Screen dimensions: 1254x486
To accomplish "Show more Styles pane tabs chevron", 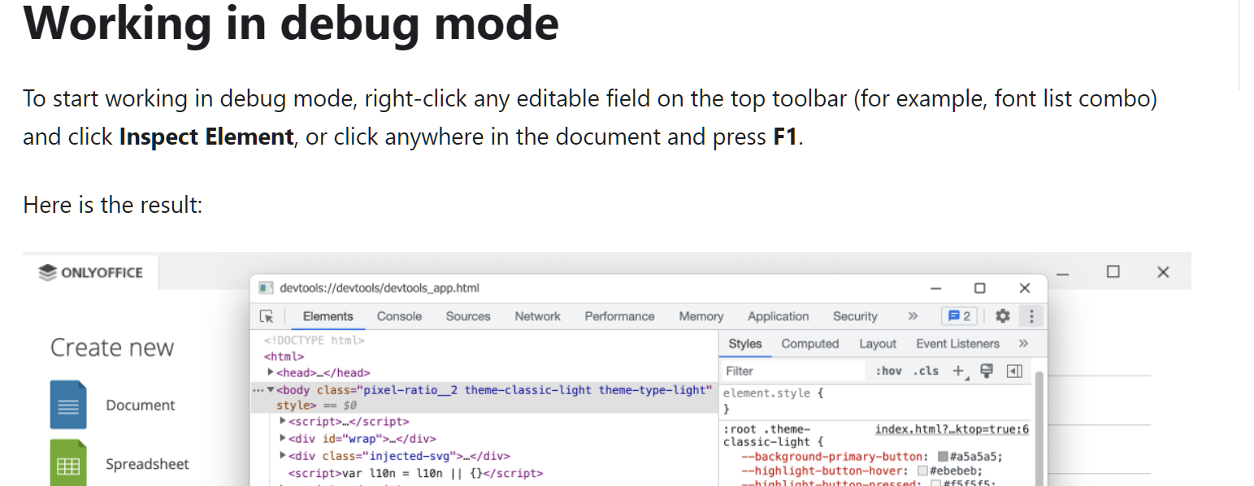I will (1023, 344).
